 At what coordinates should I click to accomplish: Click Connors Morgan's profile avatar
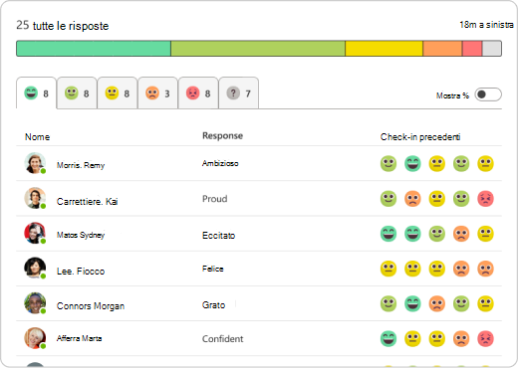tap(35, 303)
